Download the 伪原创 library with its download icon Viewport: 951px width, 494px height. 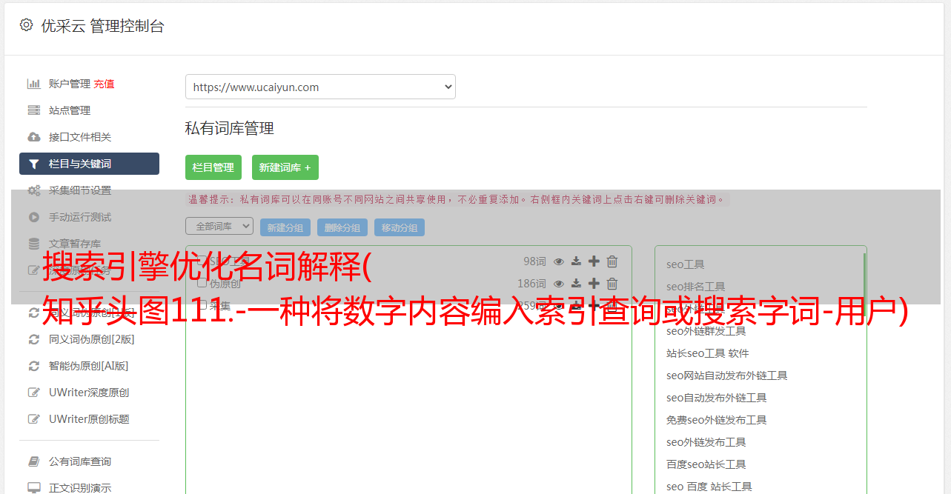(x=576, y=284)
